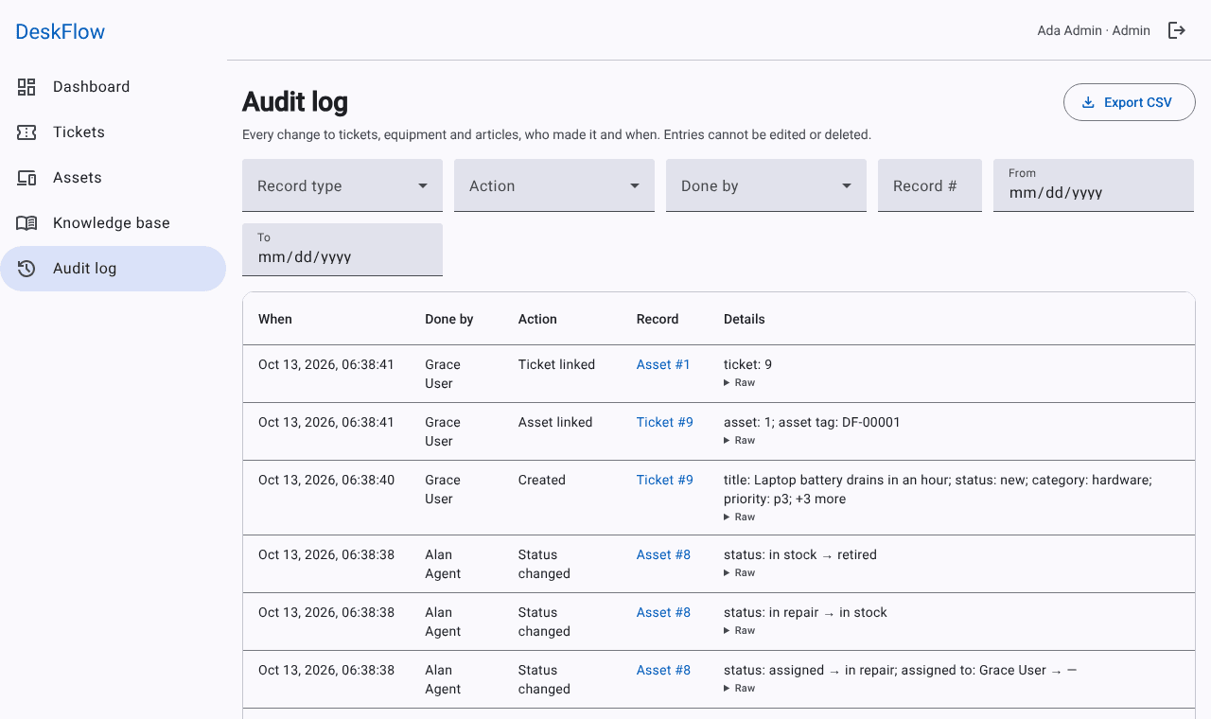This screenshot has height=719, width=1211.
Task: Open the Record type dropdown
Action: (342, 185)
